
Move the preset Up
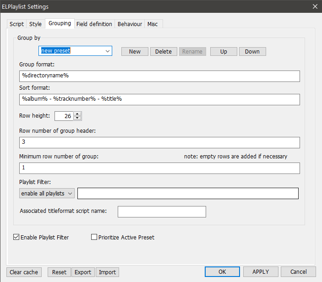point(224,51)
